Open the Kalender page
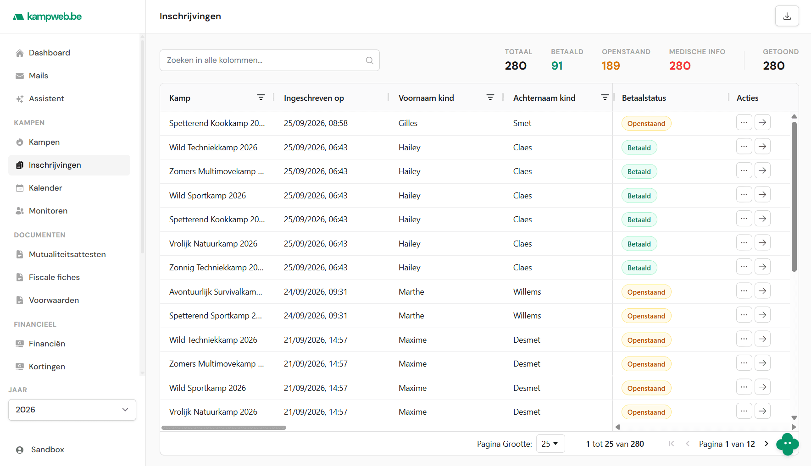811x466 pixels. [69, 188]
